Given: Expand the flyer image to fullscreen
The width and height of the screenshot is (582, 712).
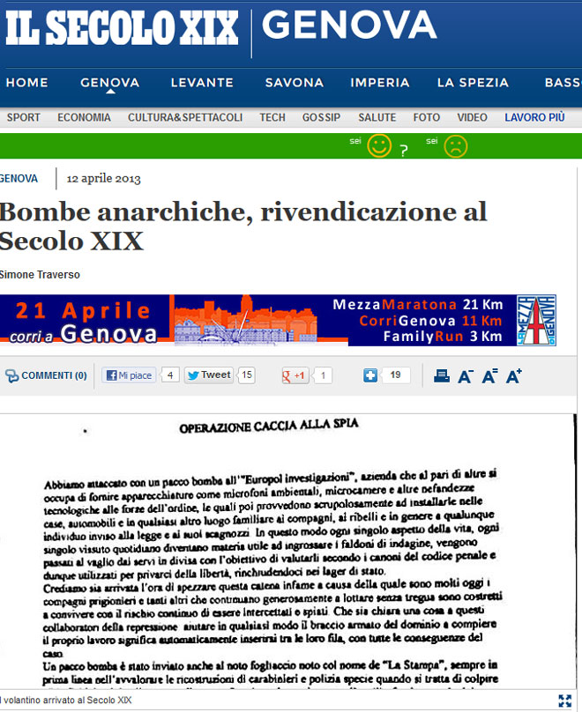Looking at the screenshot, I should [565, 701].
